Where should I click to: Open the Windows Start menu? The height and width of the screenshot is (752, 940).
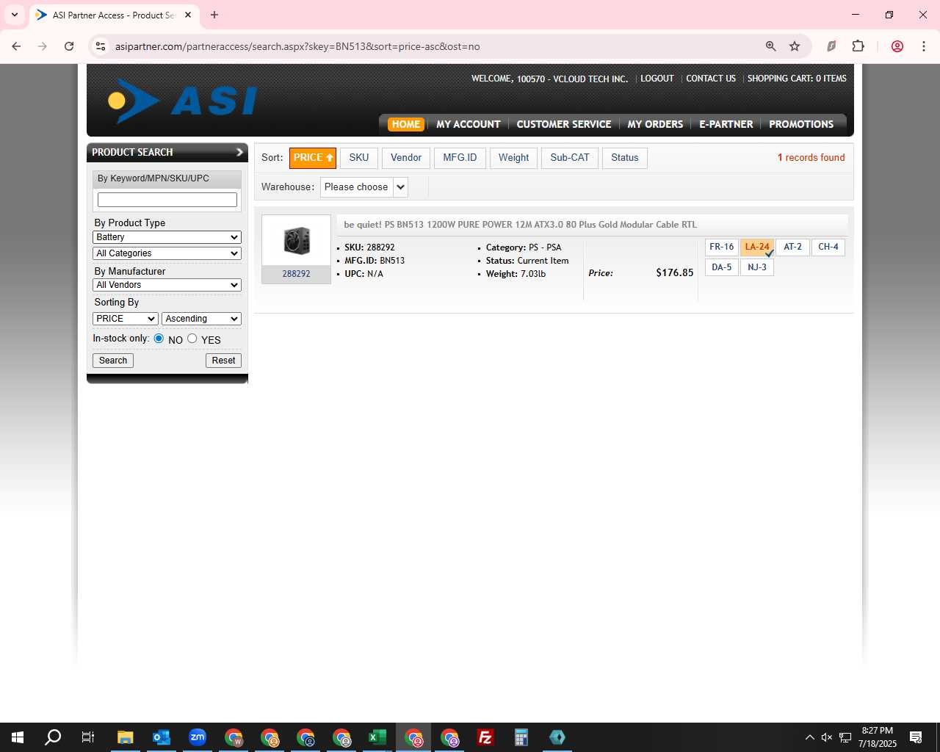click(18, 737)
